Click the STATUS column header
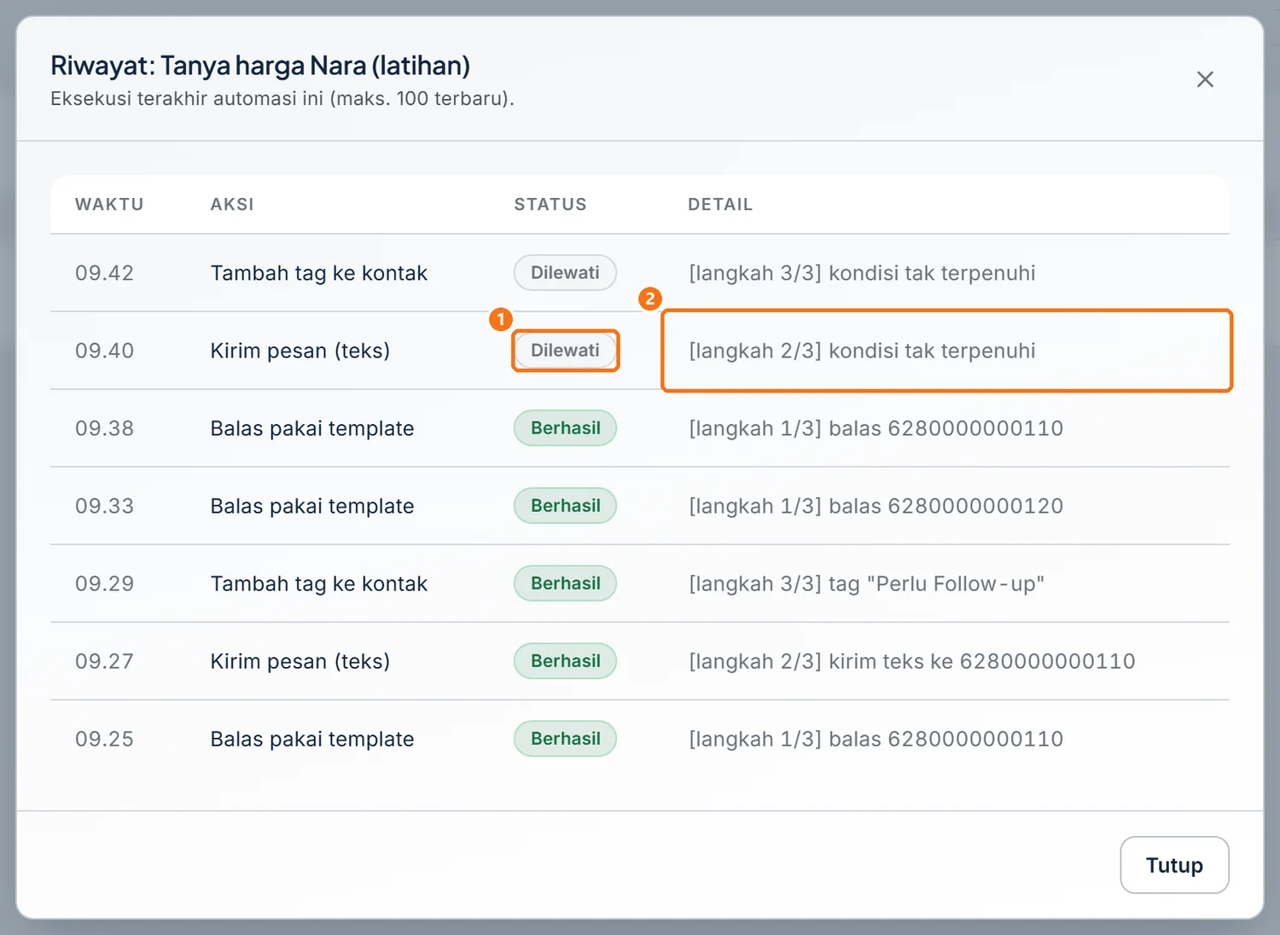 (x=550, y=205)
